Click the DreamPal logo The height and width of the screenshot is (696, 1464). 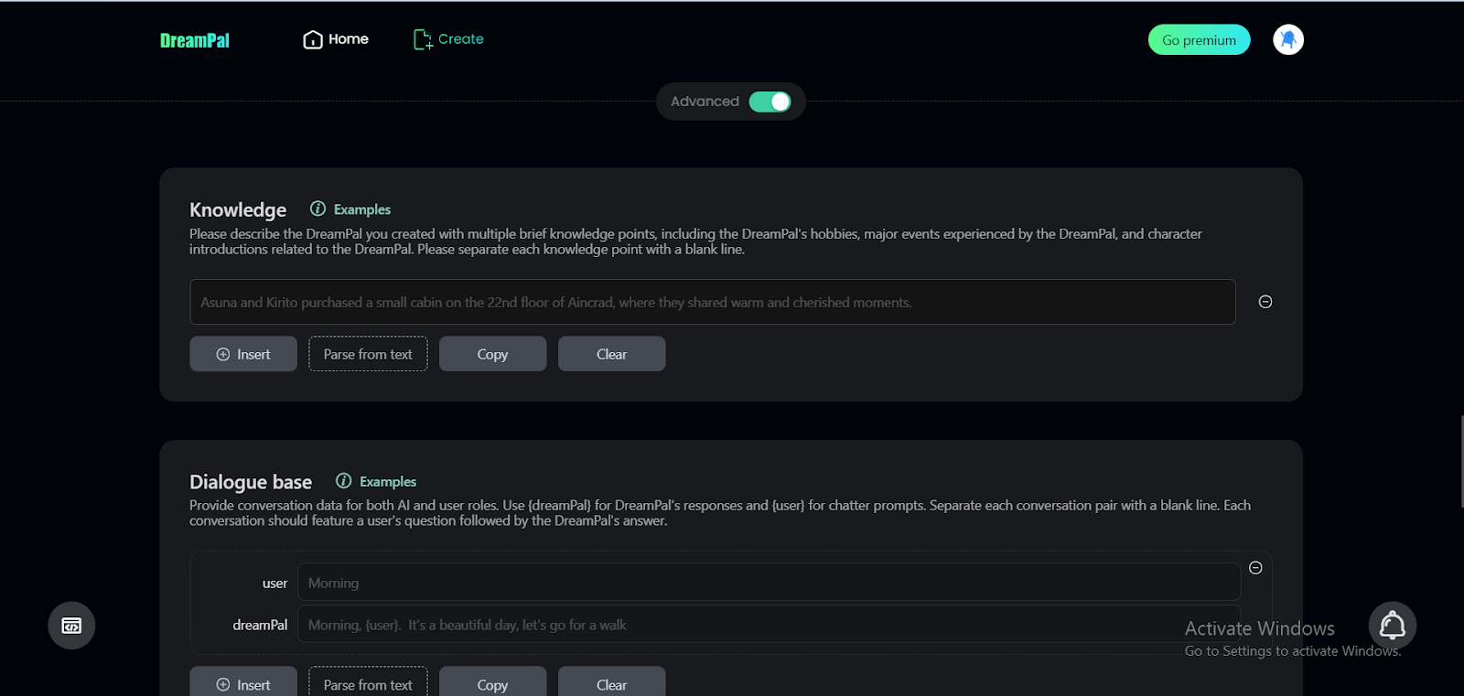(195, 40)
